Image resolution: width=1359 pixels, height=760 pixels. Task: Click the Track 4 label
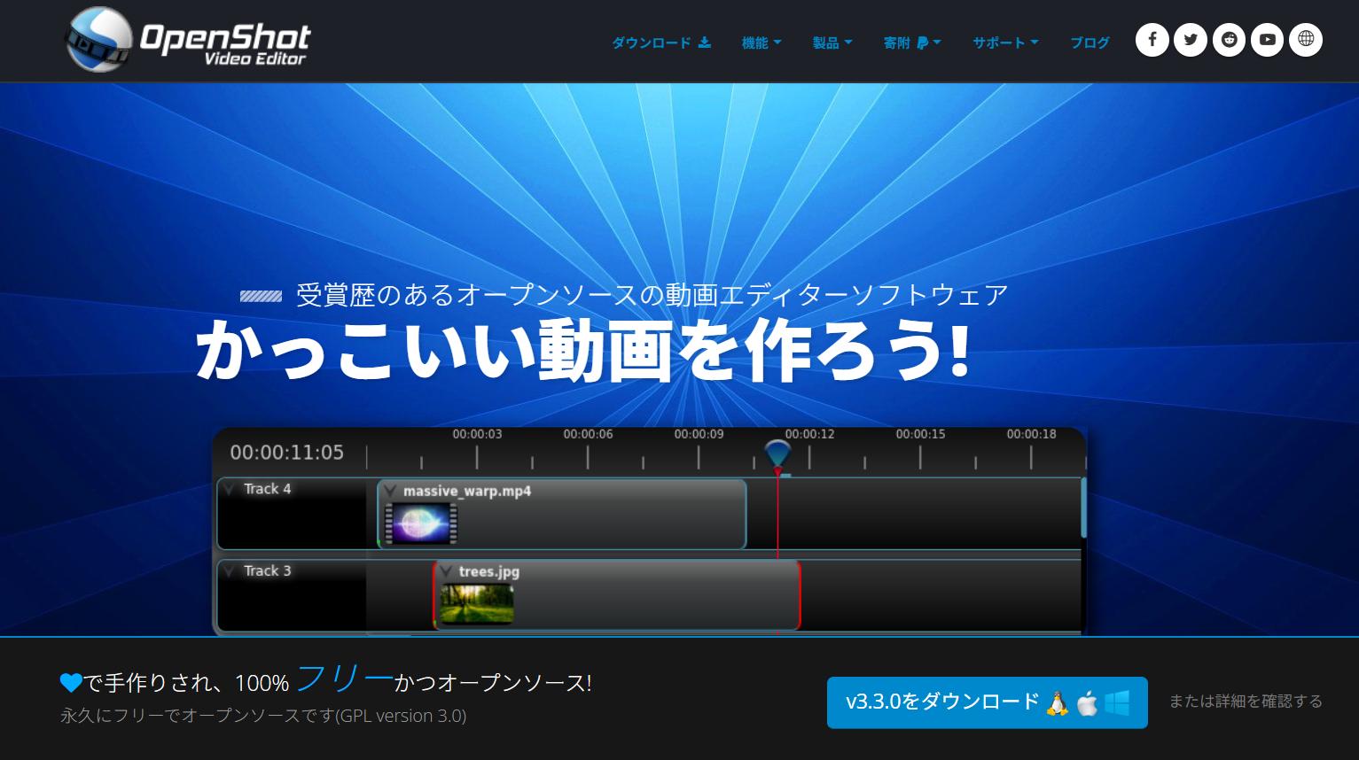click(x=267, y=489)
